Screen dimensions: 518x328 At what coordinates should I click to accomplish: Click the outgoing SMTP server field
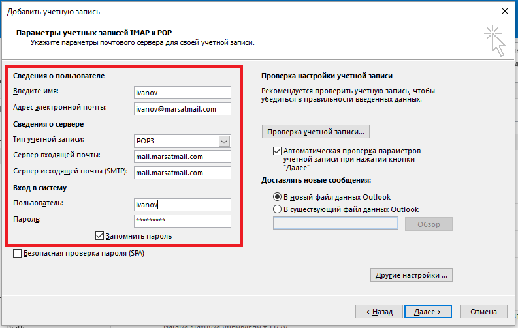[x=182, y=173]
